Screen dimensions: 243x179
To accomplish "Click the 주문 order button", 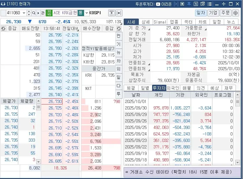I will (x=225, y=13).
